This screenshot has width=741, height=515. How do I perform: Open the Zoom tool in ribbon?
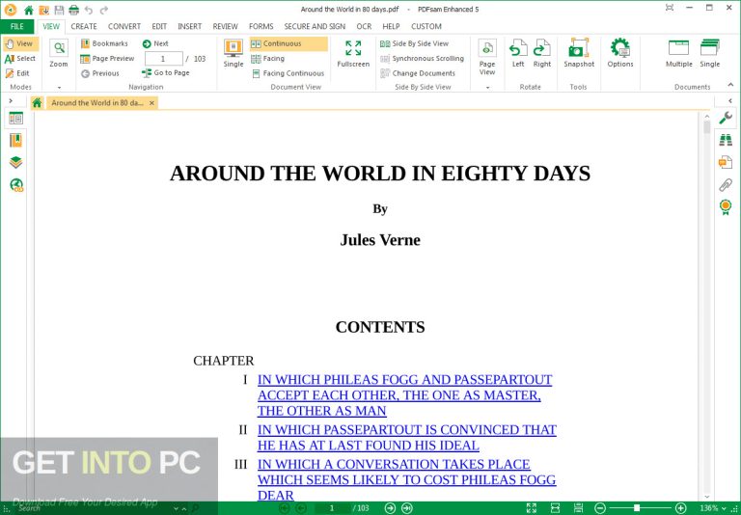[59, 53]
